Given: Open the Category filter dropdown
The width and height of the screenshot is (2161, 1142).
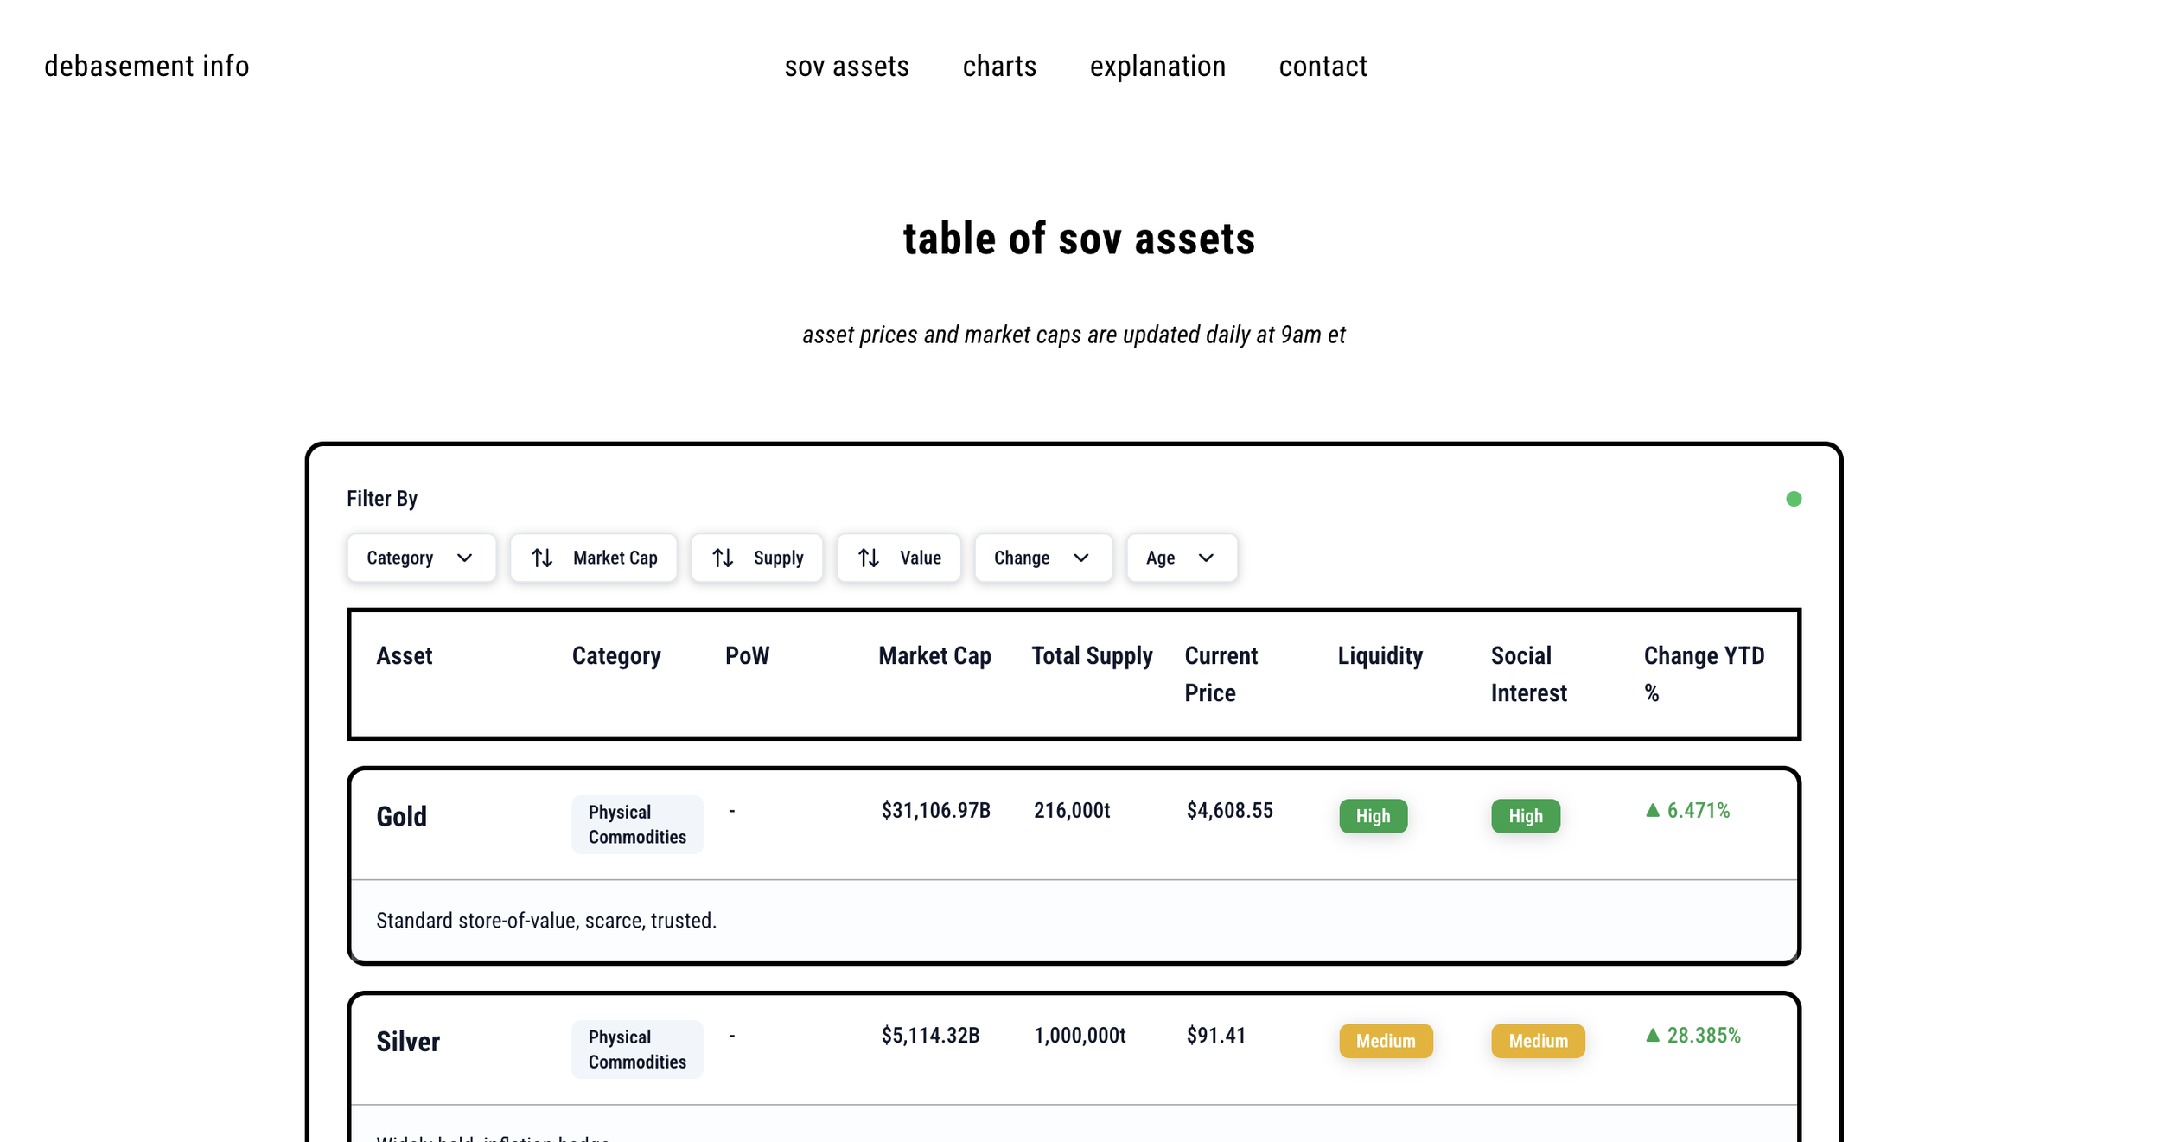Looking at the screenshot, I should [x=420, y=558].
